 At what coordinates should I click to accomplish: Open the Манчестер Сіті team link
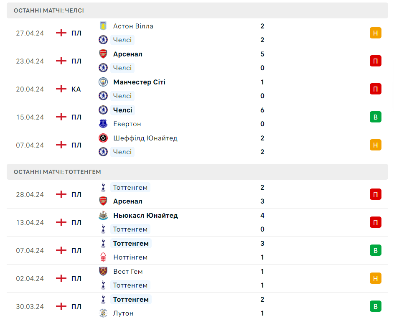[139, 82]
